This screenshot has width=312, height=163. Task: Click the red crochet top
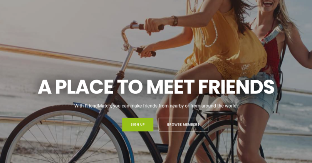point(272,58)
